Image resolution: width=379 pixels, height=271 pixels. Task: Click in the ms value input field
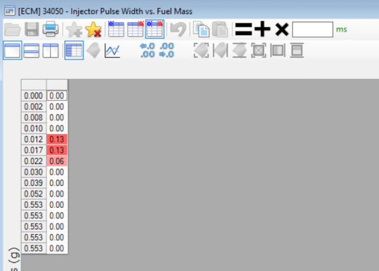[x=312, y=29]
